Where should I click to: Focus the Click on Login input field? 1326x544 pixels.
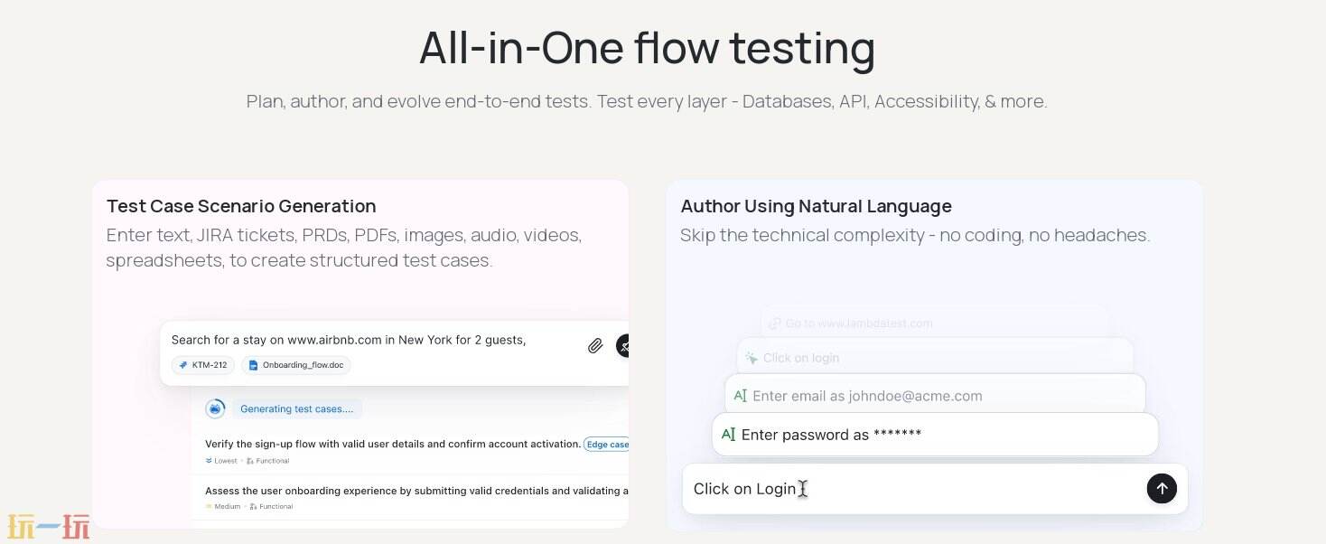point(912,489)
